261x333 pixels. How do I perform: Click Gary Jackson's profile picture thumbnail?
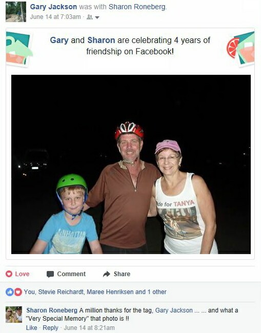[16, 12]
